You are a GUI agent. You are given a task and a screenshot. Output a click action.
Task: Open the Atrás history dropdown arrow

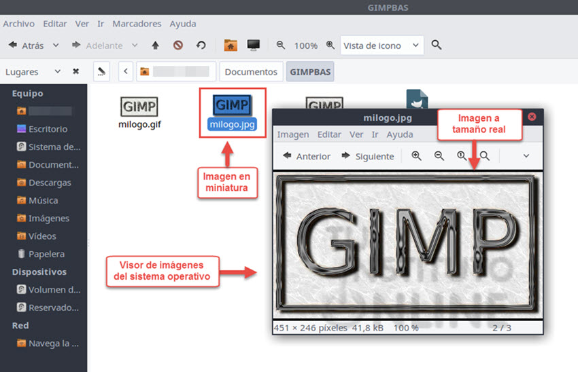point(56,45)
